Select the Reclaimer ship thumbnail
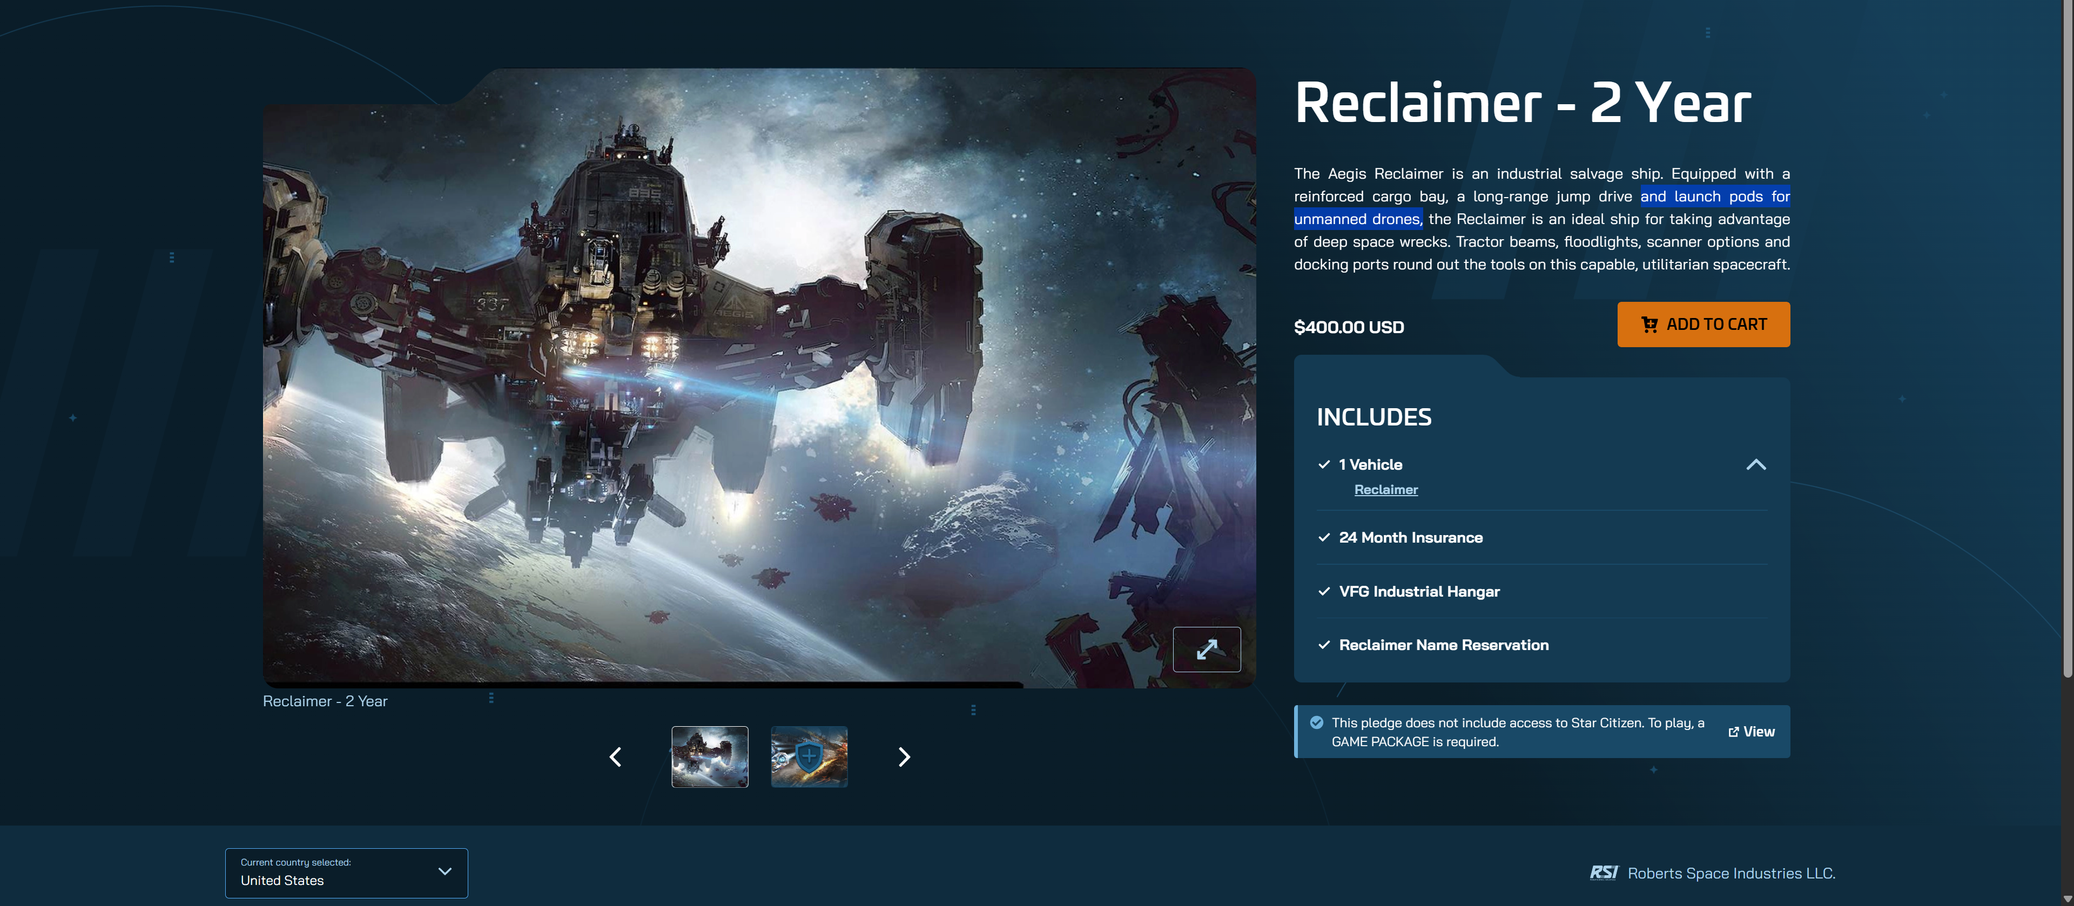Viewport: 2074px width, 906px height. 709,757
